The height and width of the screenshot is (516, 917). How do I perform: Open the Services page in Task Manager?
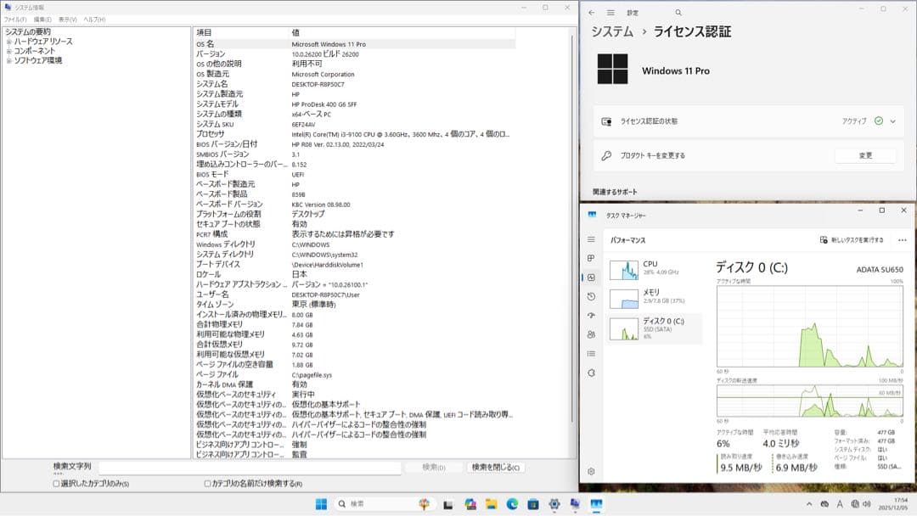pyautogui.click(x=589, y=371)
